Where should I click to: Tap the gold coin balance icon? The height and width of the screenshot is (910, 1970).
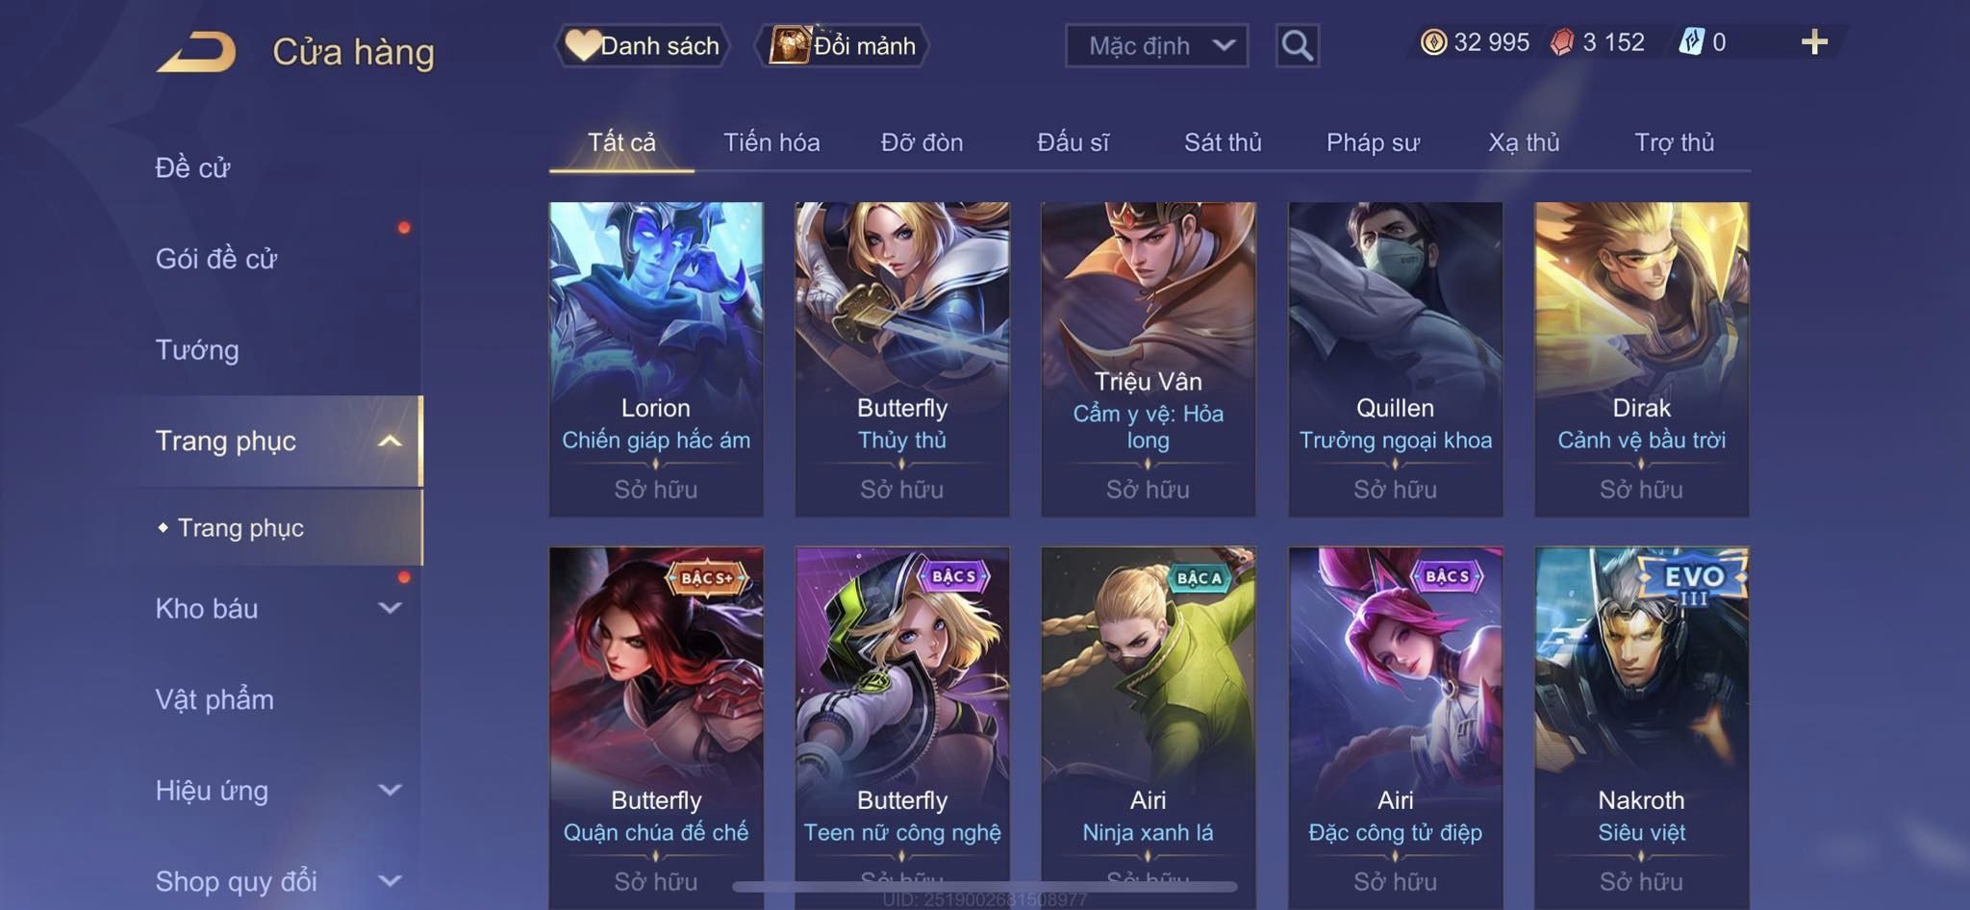[x=1433, y=42]
